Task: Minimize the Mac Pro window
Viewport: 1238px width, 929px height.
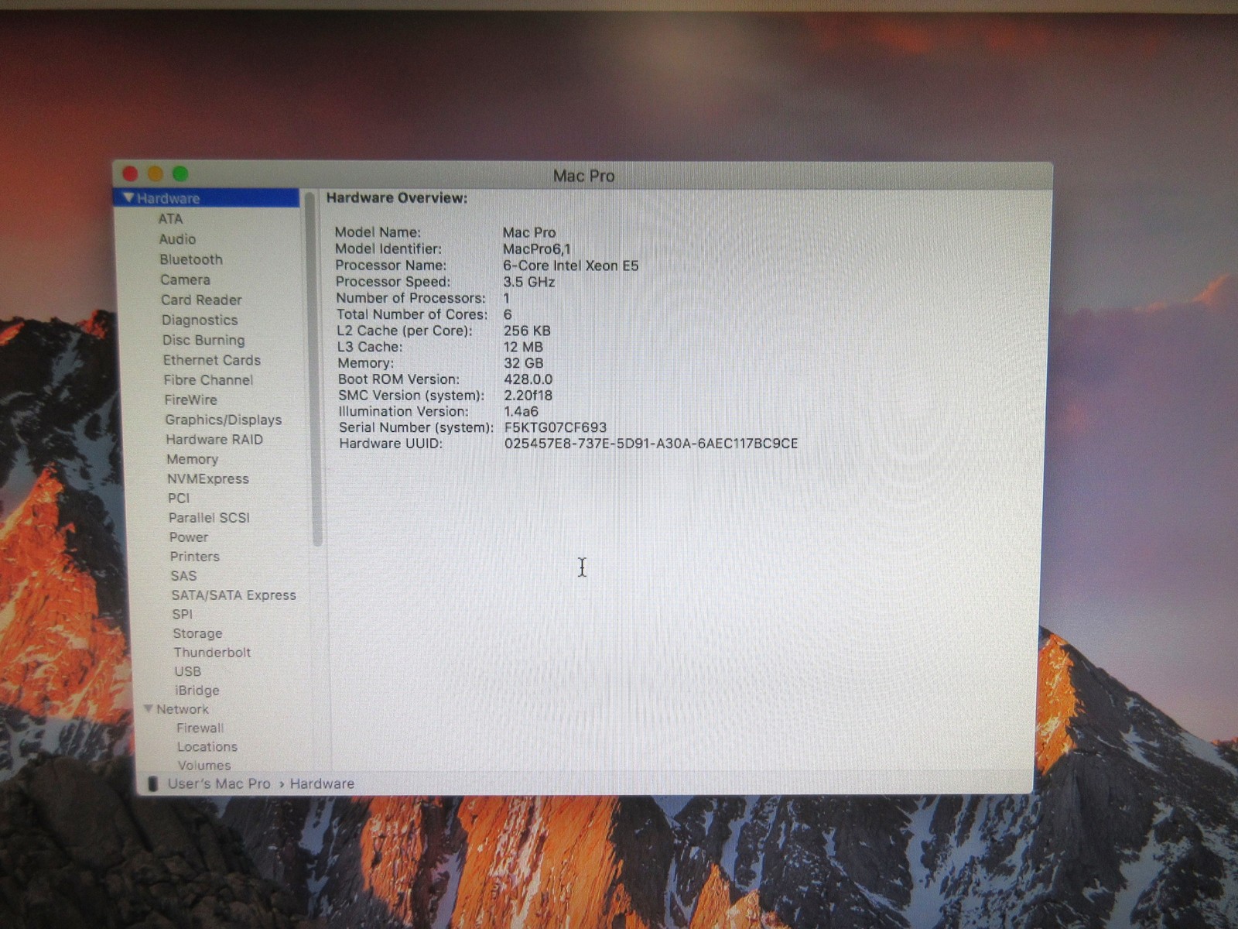Action: coord(156,174)
